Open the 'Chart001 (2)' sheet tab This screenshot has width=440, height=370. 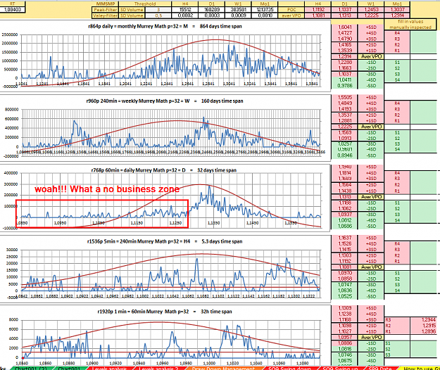click(x=32, y=368)
